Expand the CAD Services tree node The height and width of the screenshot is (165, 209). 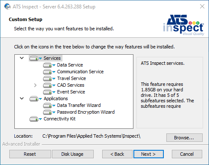(x=35, y=85)
